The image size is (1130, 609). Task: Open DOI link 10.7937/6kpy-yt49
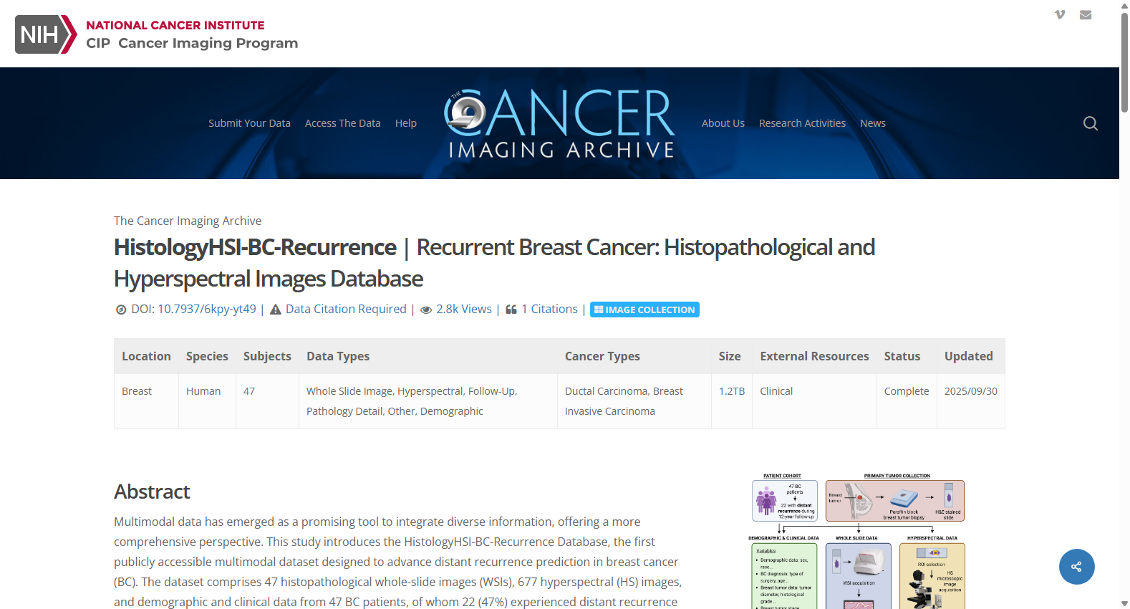point(207,309)
